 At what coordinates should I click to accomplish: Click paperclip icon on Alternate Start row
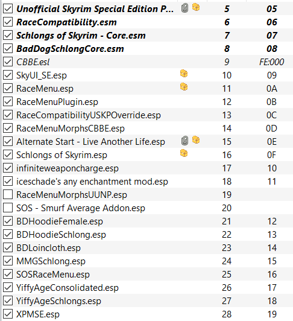(184, 141)
